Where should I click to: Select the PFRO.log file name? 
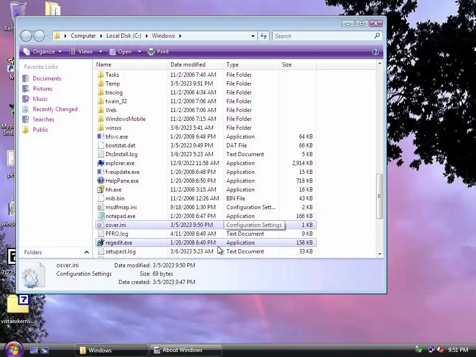(117, 234)
